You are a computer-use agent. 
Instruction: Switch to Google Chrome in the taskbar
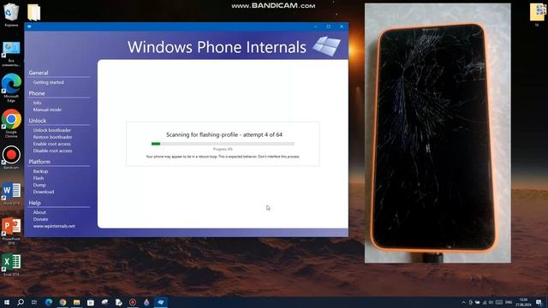(63, 302)
